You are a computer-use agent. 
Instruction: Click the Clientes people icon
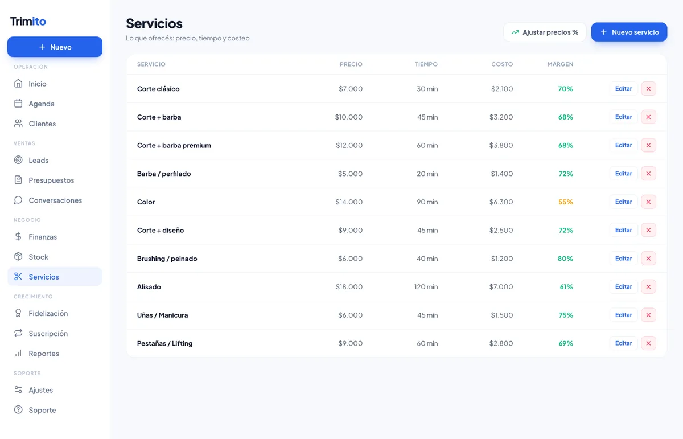[18, 124]
